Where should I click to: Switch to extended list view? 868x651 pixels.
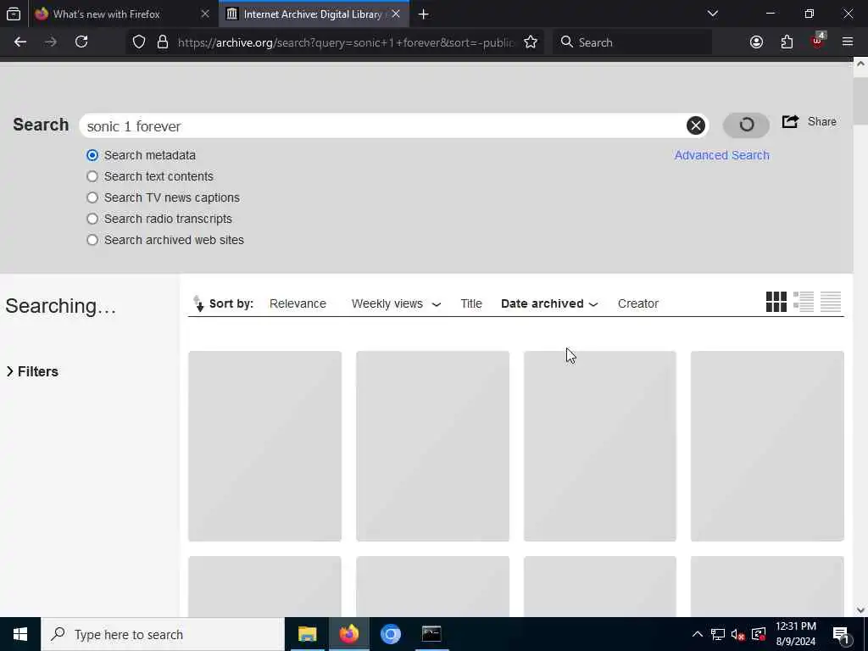click(804, 303)
